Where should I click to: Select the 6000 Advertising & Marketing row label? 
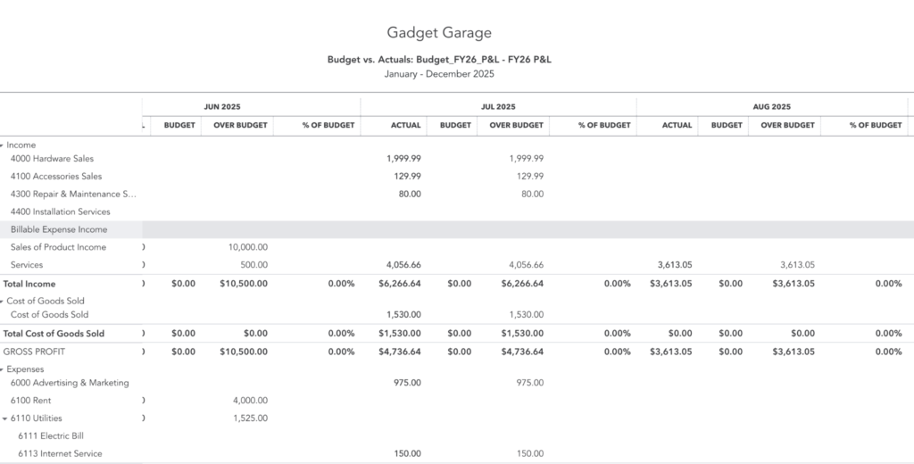[x=70, y=383]
